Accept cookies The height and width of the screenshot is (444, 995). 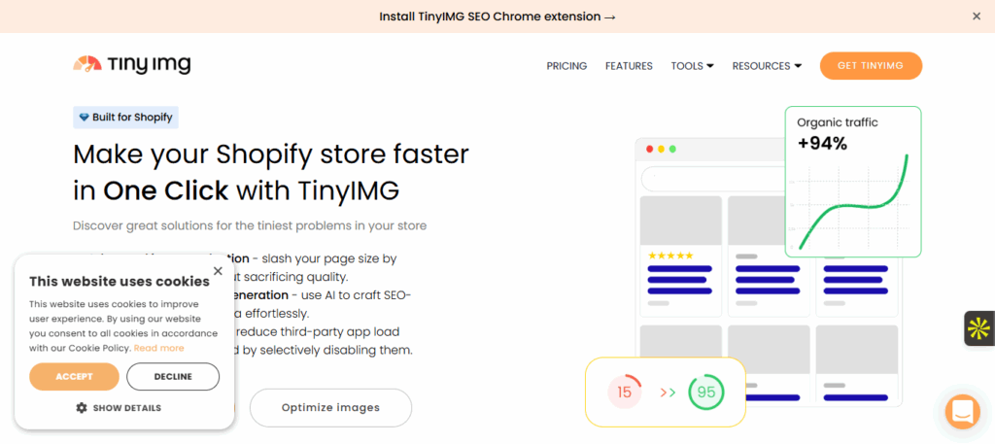74,377
